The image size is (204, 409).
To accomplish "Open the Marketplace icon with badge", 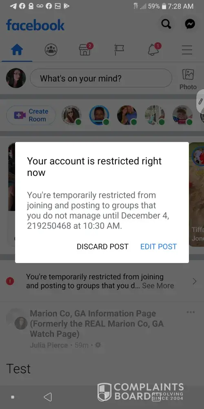I will click(86, 49).
